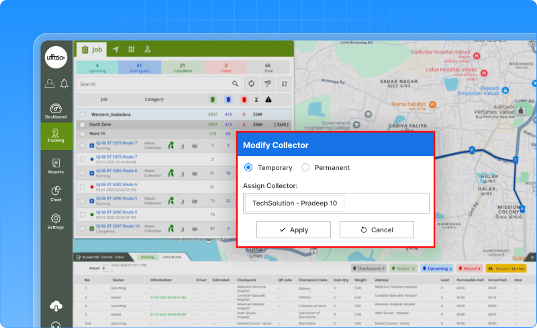Open the Chart section icon

pyautogui.click(x=56, y=193)
